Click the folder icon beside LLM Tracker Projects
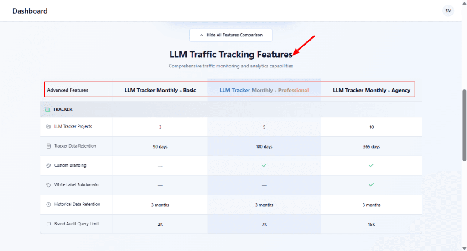 coord(48,127)
